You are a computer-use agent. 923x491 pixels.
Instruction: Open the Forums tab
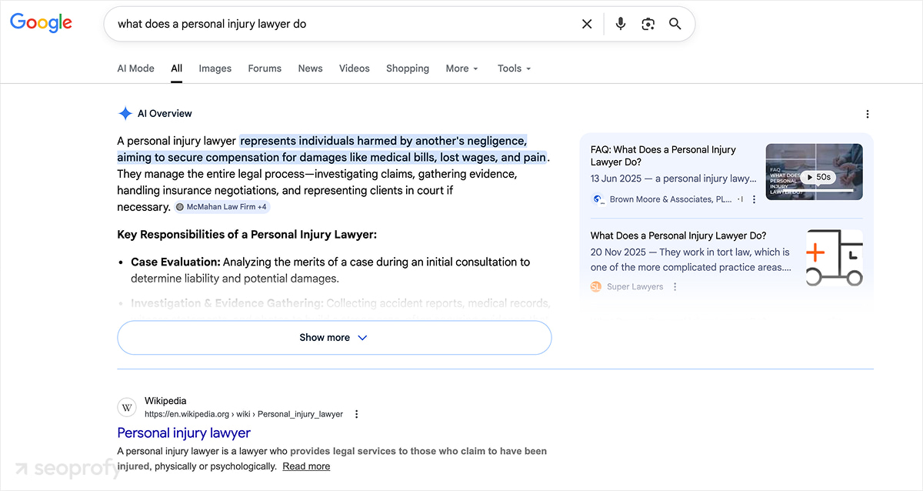(x=265, y=68)
